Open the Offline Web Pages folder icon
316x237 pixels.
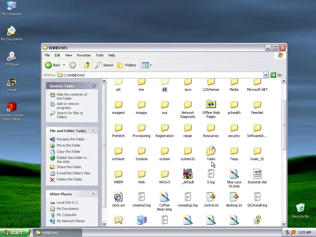coord(211,104)
